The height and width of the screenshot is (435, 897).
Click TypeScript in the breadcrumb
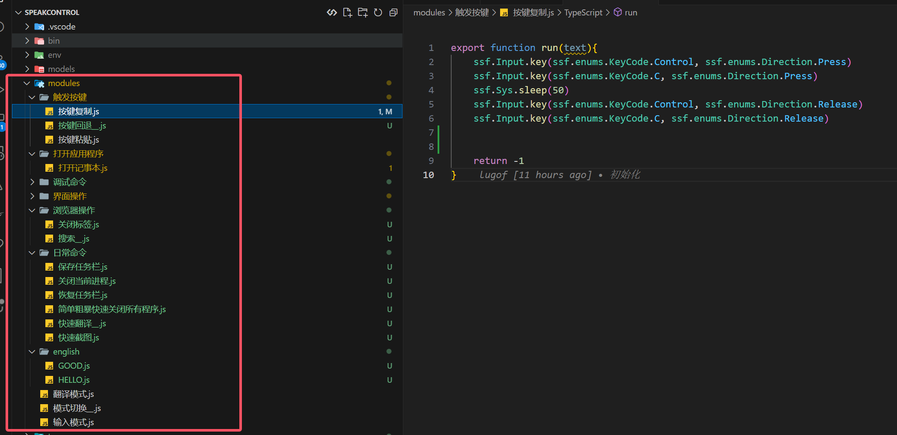click(583, 12)
